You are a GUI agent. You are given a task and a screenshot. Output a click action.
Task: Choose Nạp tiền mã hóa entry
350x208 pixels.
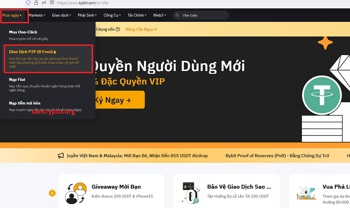[x=48, y=106]
